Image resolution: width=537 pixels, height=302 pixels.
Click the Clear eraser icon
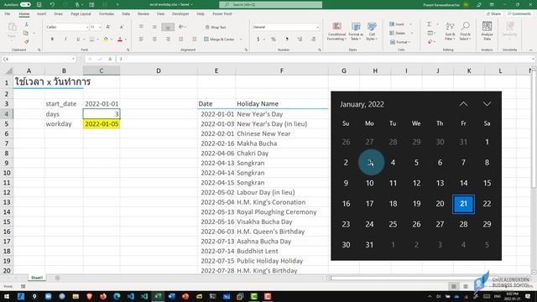click(x=430, y=42)
